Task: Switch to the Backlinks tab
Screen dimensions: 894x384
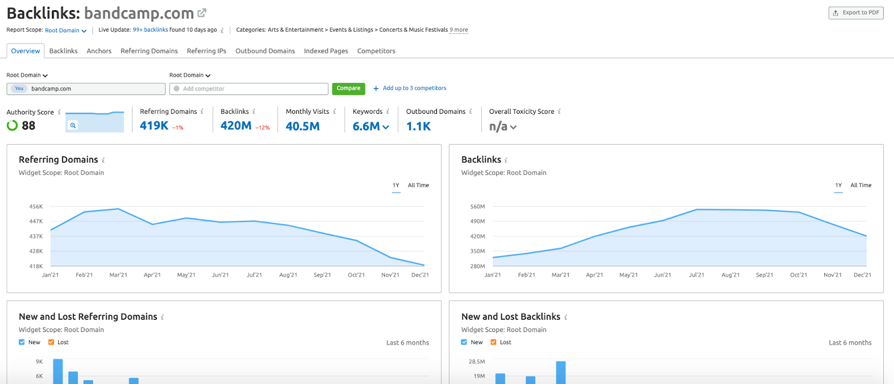Action: pos(63,51)
